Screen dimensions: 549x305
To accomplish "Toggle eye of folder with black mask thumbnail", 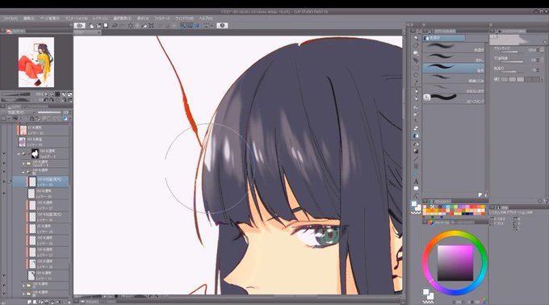I will coord(4,153).
